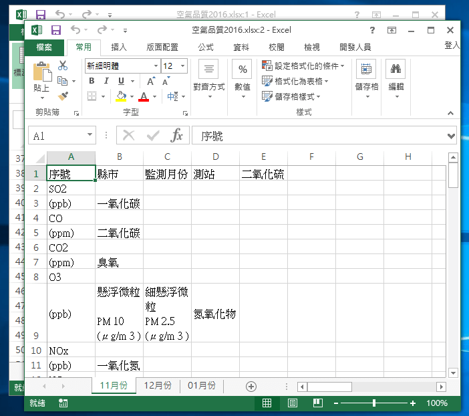Click the zoom in plus button
469x416 pixels.
coord(413,403)
